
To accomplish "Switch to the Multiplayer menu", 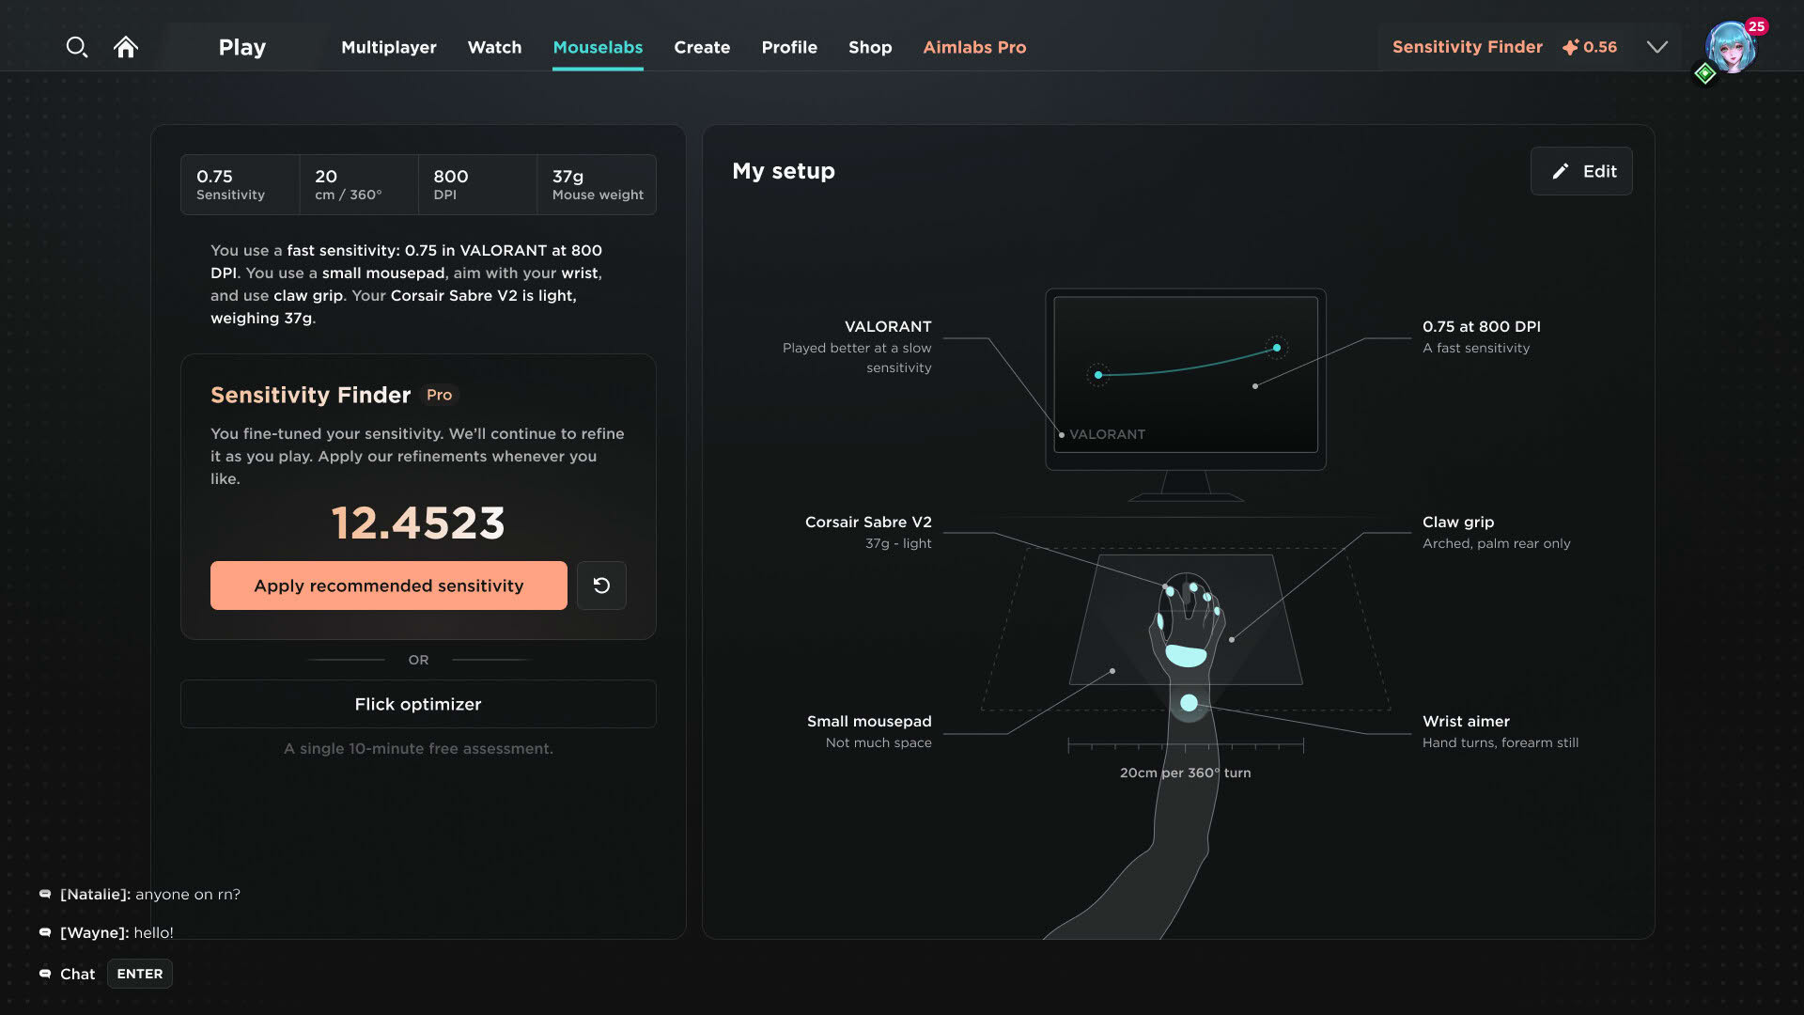I will 388,47.
